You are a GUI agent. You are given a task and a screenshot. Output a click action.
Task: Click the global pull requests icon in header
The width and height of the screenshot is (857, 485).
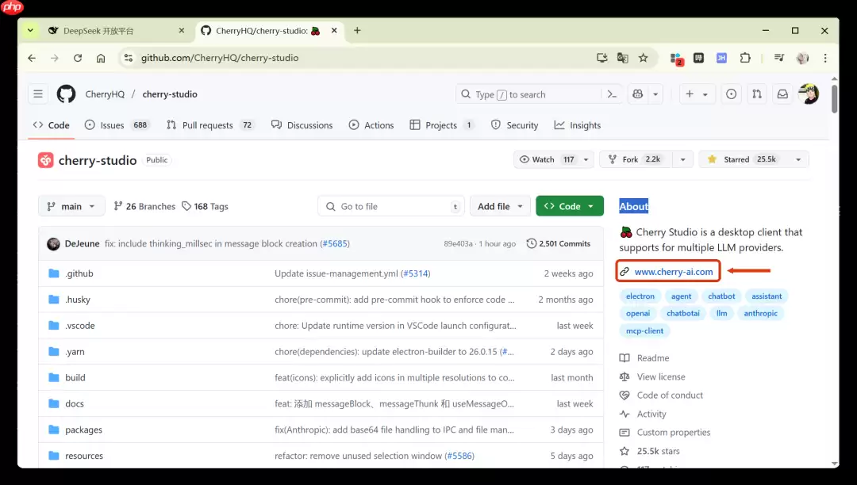pyautogui.click(x=756, y=94)
